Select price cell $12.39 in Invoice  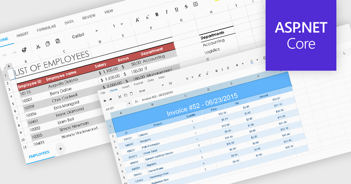[x=222, y=113]
